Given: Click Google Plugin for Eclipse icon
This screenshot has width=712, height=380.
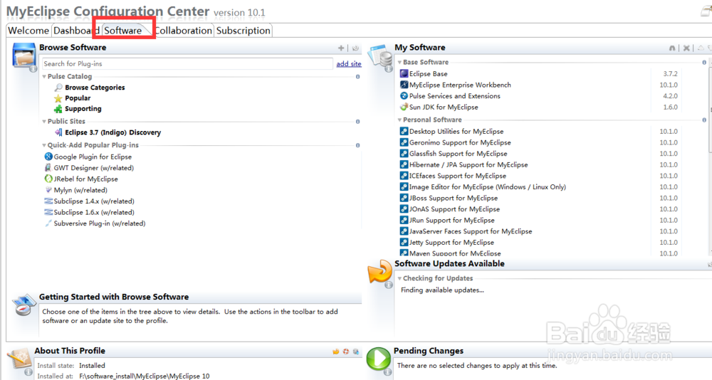Looking at the screenshot, I should click(48, 157).
